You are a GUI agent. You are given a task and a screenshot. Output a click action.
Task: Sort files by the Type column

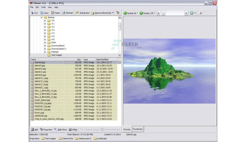pos(89,60)
